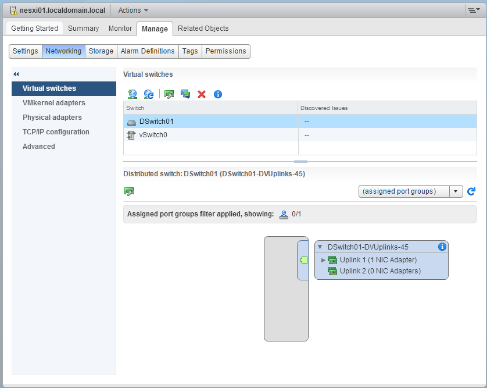The height and width of the screenshot is (388, 487).
Task: Open the assigned port groups dropdown
Action: point(456,191)
